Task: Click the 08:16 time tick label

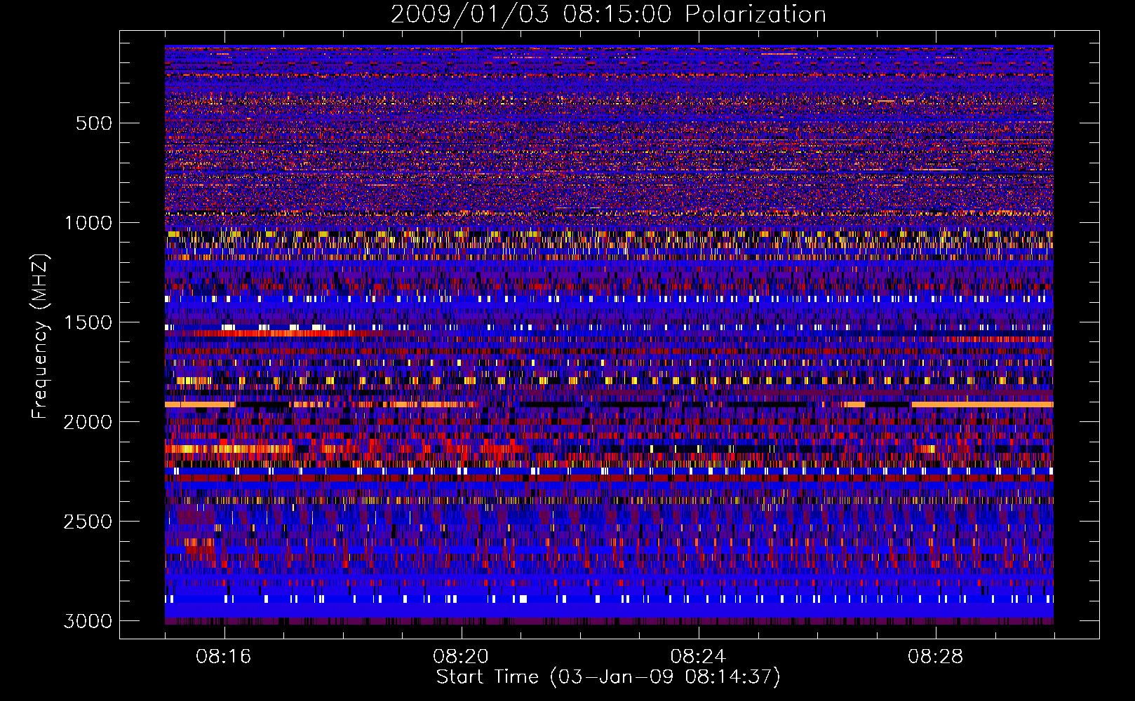Action: click(224, 657)
